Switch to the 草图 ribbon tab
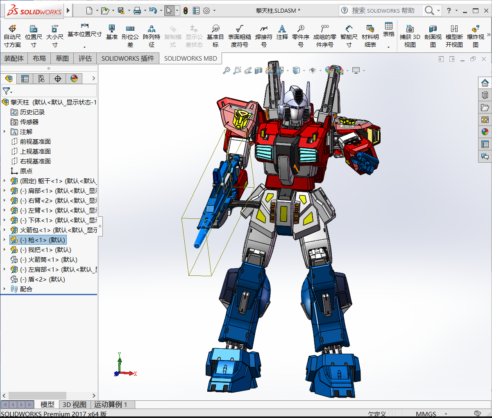This screenshot has width=492, height=418. pos(62,59)
